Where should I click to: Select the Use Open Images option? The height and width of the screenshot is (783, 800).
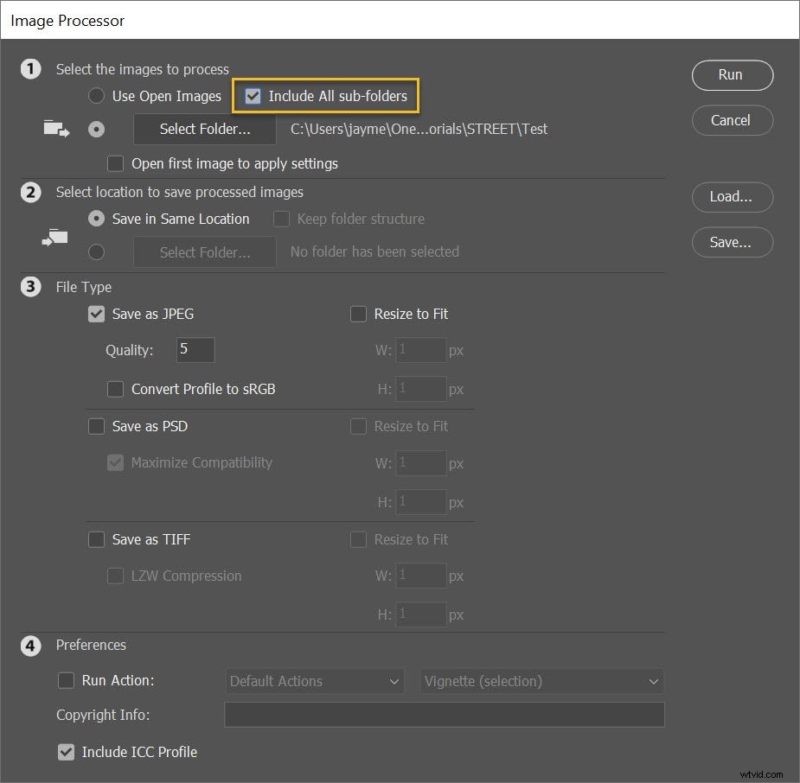[x=96, y=96]
